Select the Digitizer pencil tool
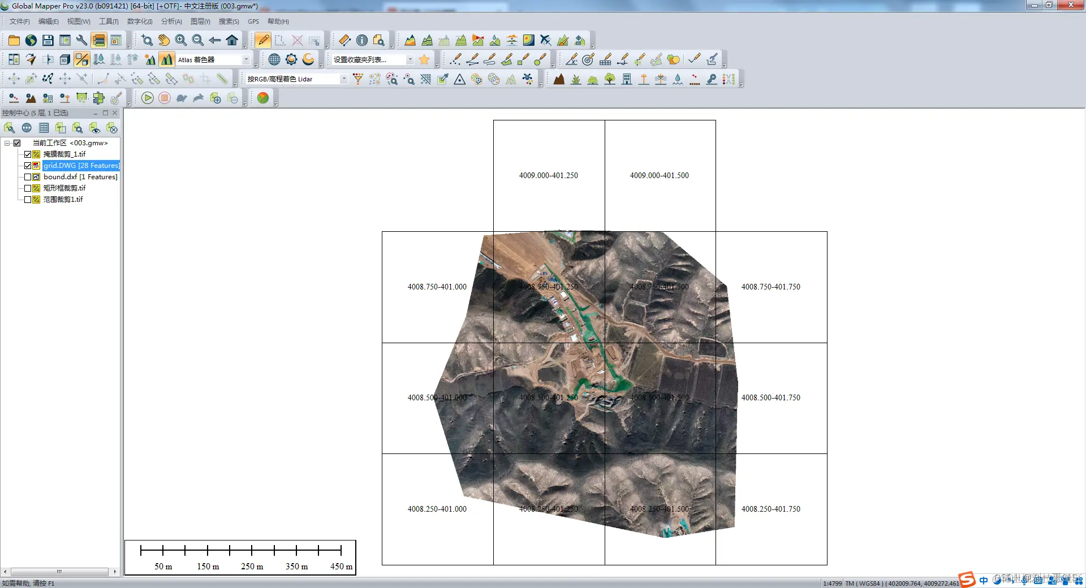1086x588 pixels. [263, 40]
